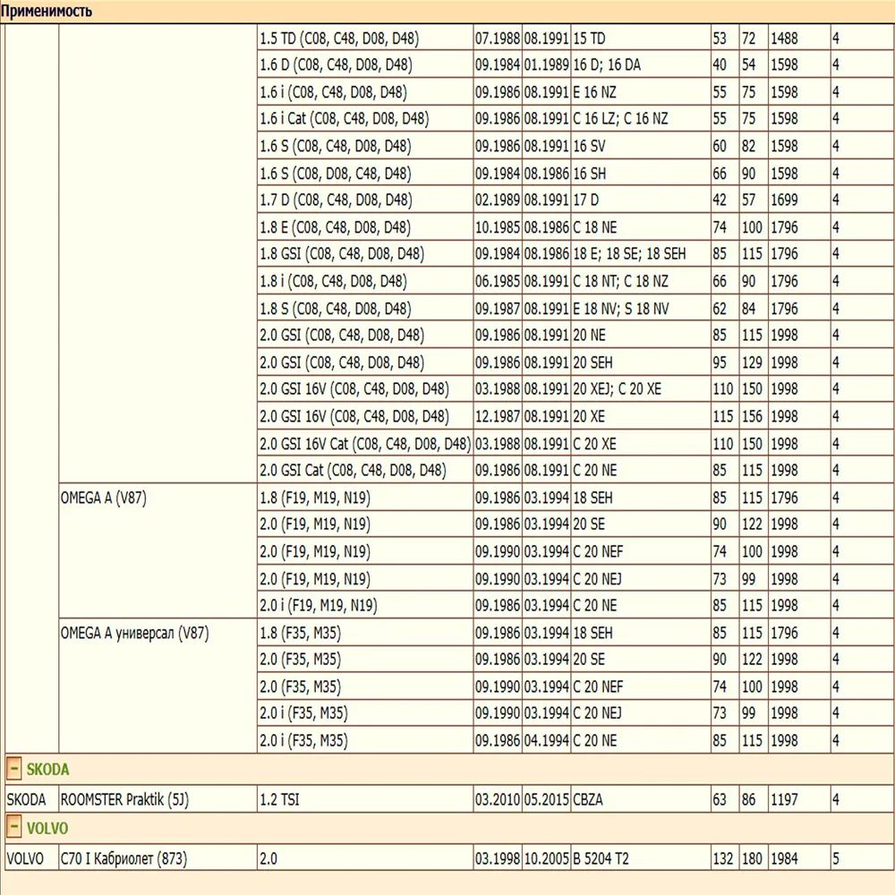Click engine code 16 D; 16 DA
Viewport: 895px width, 895px height.
point(607,65)
